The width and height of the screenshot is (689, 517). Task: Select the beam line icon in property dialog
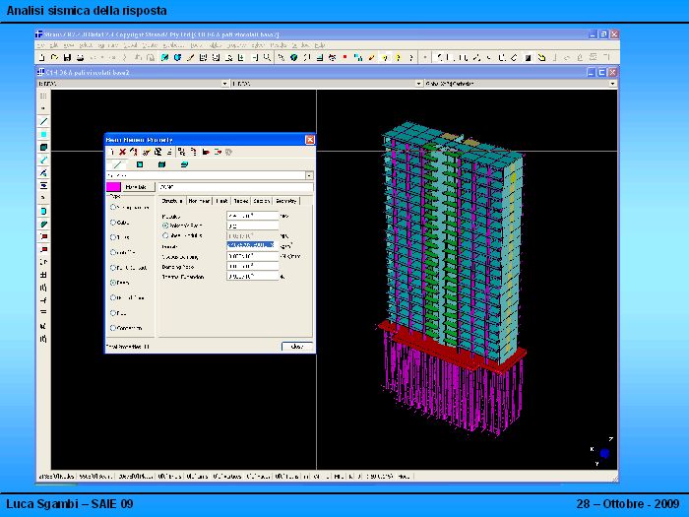point(117,164)
